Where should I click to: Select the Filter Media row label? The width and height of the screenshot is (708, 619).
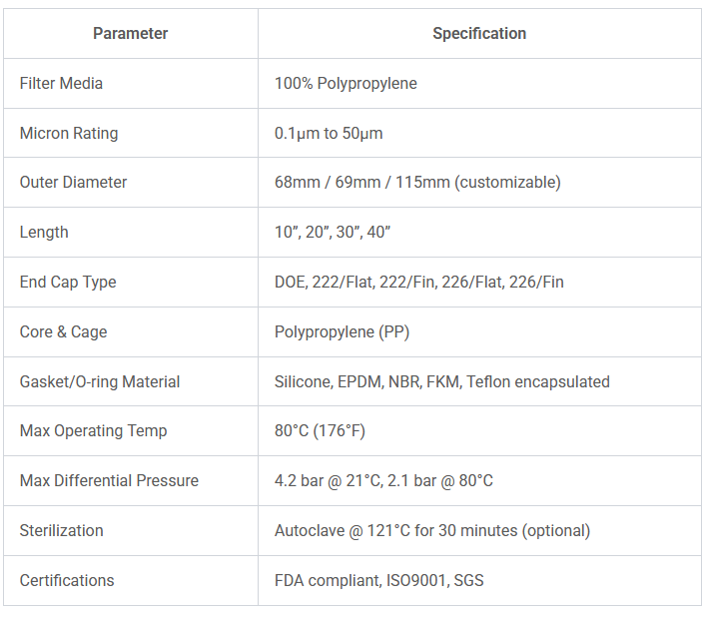61,84
